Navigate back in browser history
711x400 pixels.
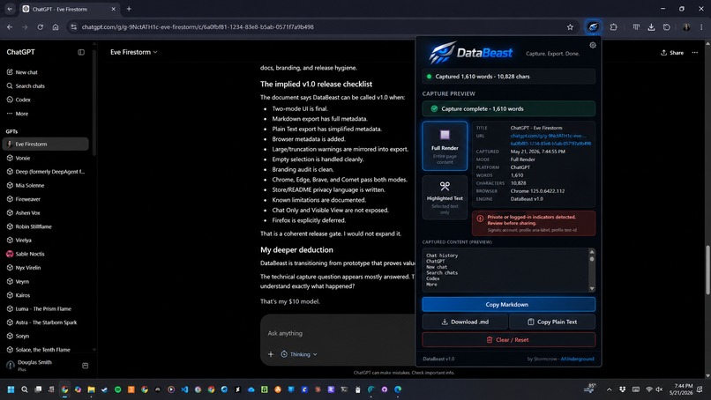[10, 27]
